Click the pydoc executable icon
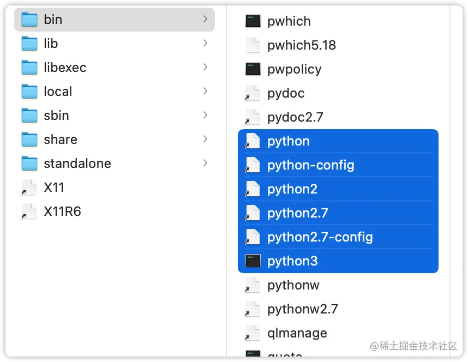 253,93
